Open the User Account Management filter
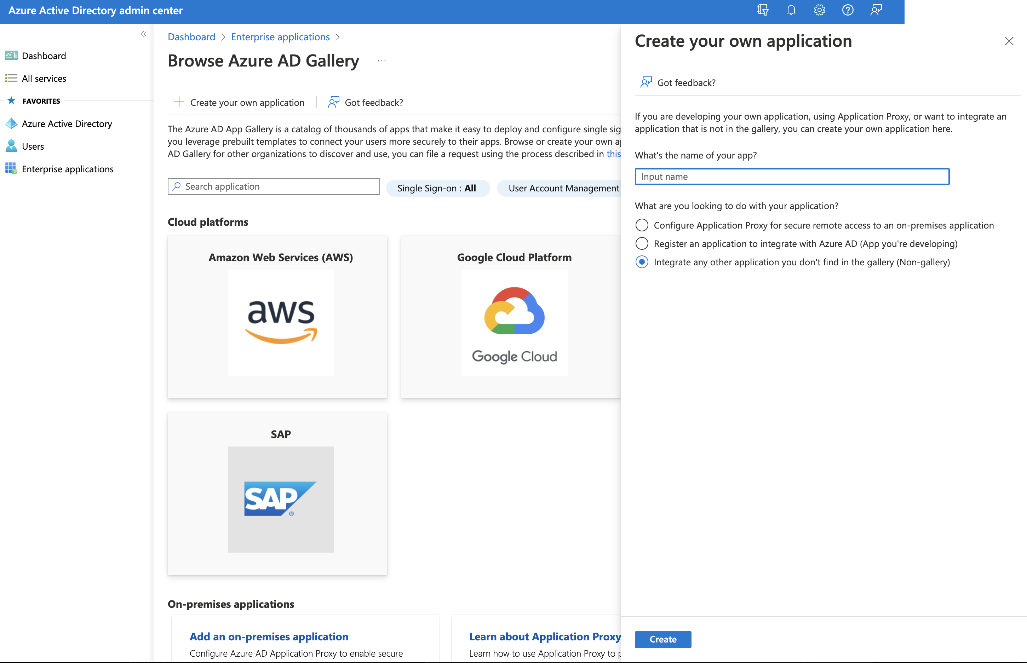Screen dimensions: 1027x663 pos(559,188)
